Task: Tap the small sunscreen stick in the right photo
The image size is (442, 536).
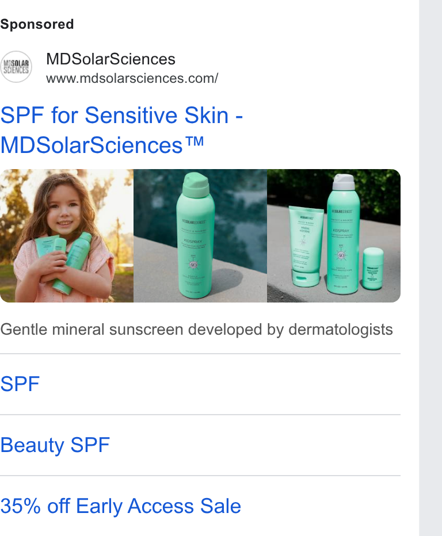Action: click(373, 269)
